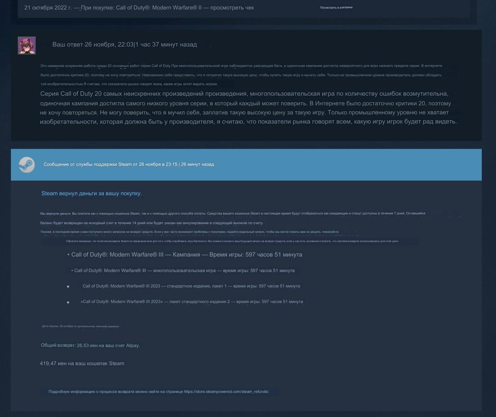Viewport: 496px width, 417px height.
Task: Click the user avatar thumbnail
Action: coord(27,46)
